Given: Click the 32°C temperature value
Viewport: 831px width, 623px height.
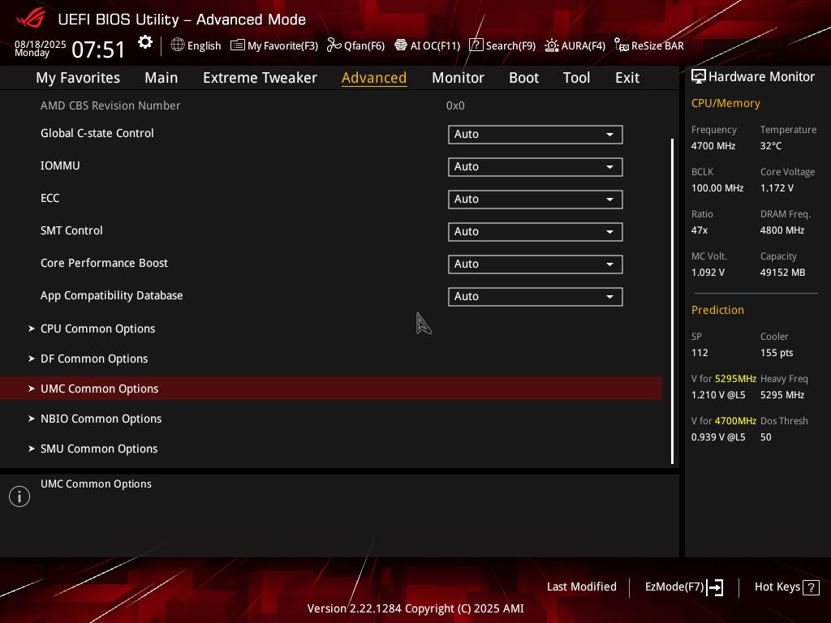Looking at the screenshot, I should pyautogui.click(x=771, y=146).
